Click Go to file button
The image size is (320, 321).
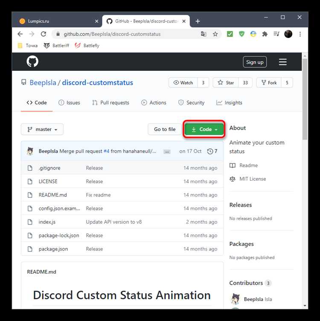[x=165, y=129]
